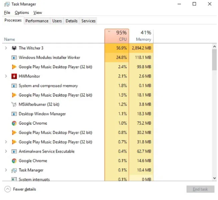Click Chrome icon in 14.6 MB row
Screen dimensions: 218x200
pos(14,161)
